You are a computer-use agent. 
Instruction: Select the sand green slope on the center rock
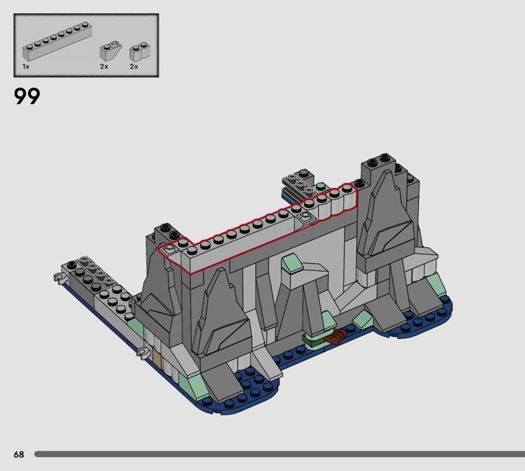pos(290,264)
